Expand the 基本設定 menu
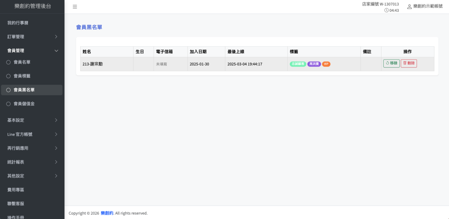The image size is (449, 219). pos(56,120)
